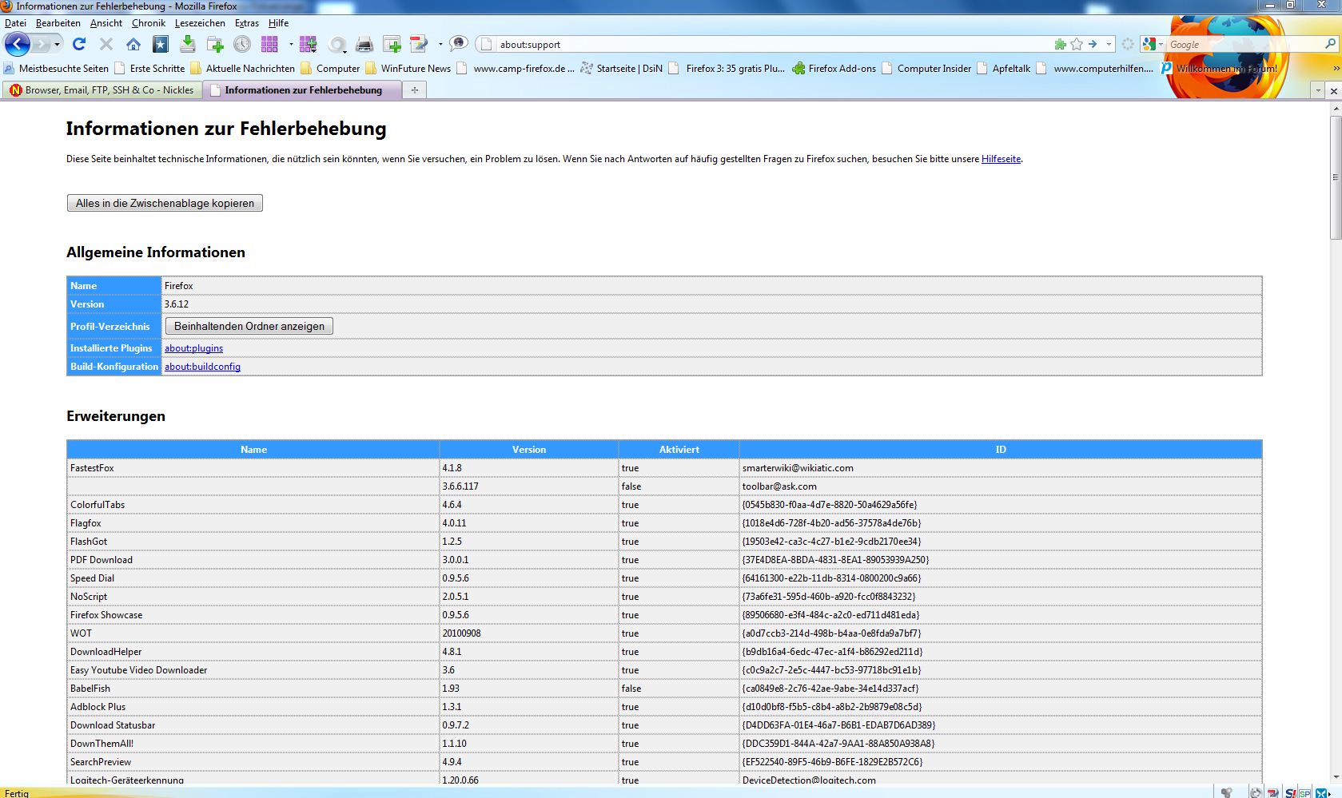Open the back/forward history dropdown arrow
The width and height of the screenshot is (1342, 798).
(57, 45)
